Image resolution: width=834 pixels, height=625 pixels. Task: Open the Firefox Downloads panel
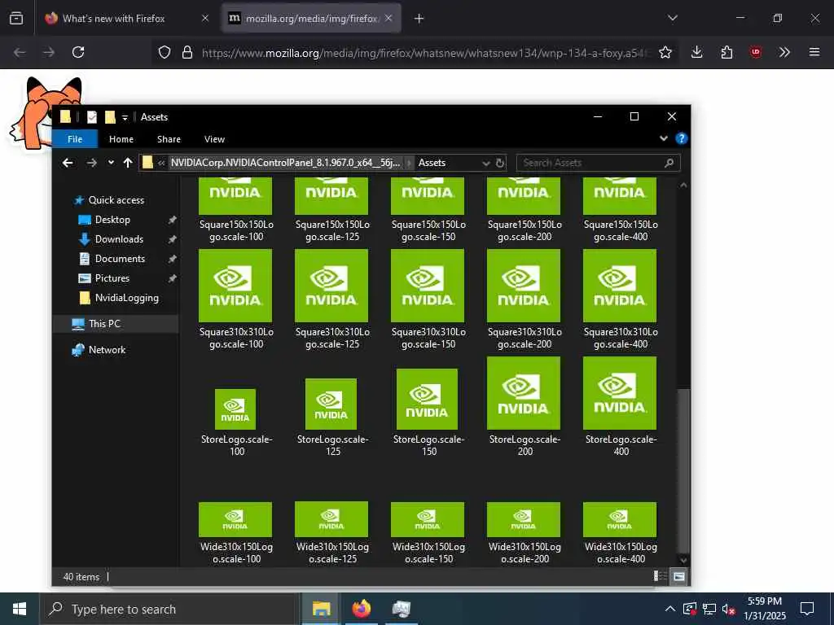pyautogui.click(x=697, y=52)
